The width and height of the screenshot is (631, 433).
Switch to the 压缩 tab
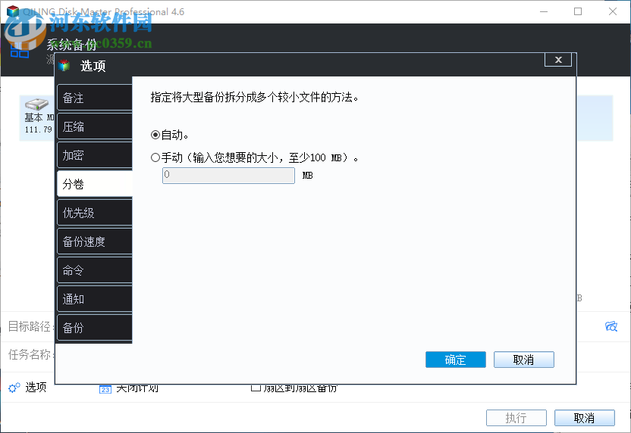95,126
